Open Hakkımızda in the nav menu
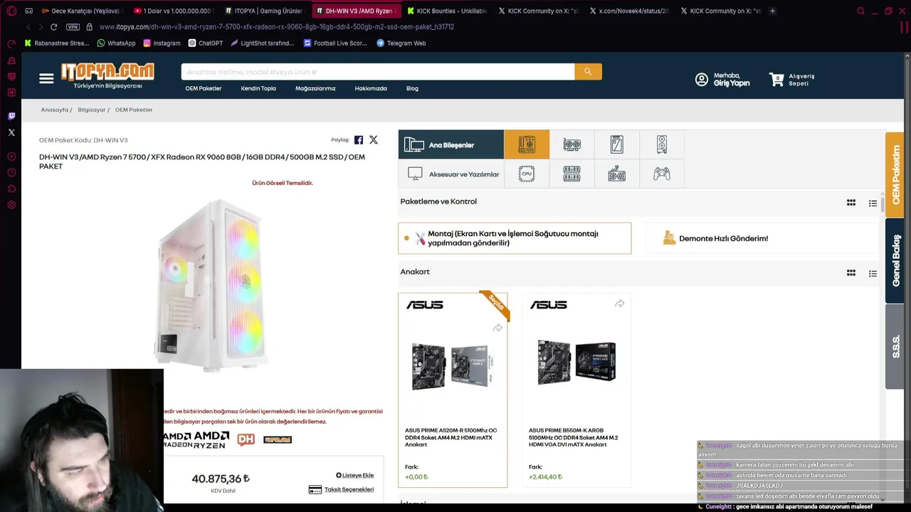The image size is (911, 512). click(x=371, y=88)
